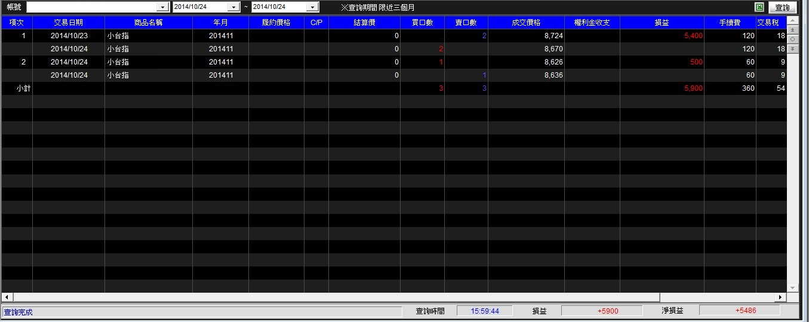Click the page-down double arrow button

[x=792, y=48]
